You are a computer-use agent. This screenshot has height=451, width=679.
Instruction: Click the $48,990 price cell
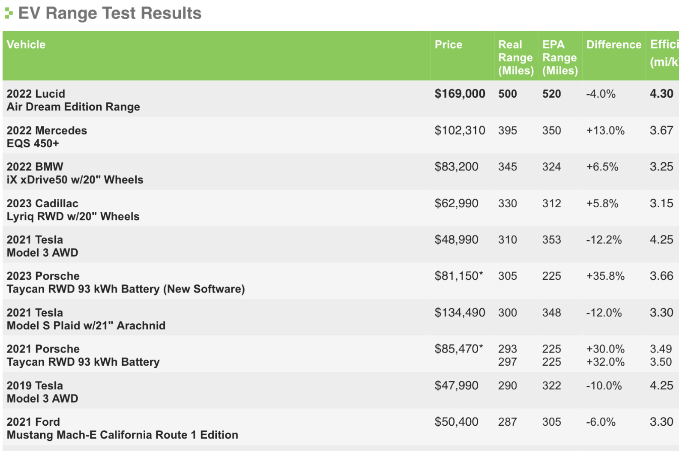tap(457, 239)
